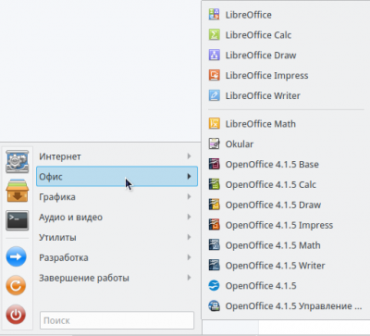Click the Поиск search field
This screenshot has width=370, height=336.
point(117,320)
